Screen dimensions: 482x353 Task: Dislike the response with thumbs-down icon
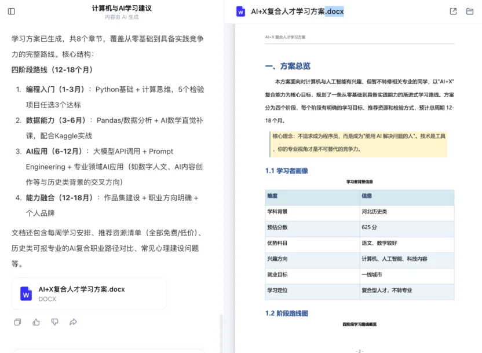(54, 322)
